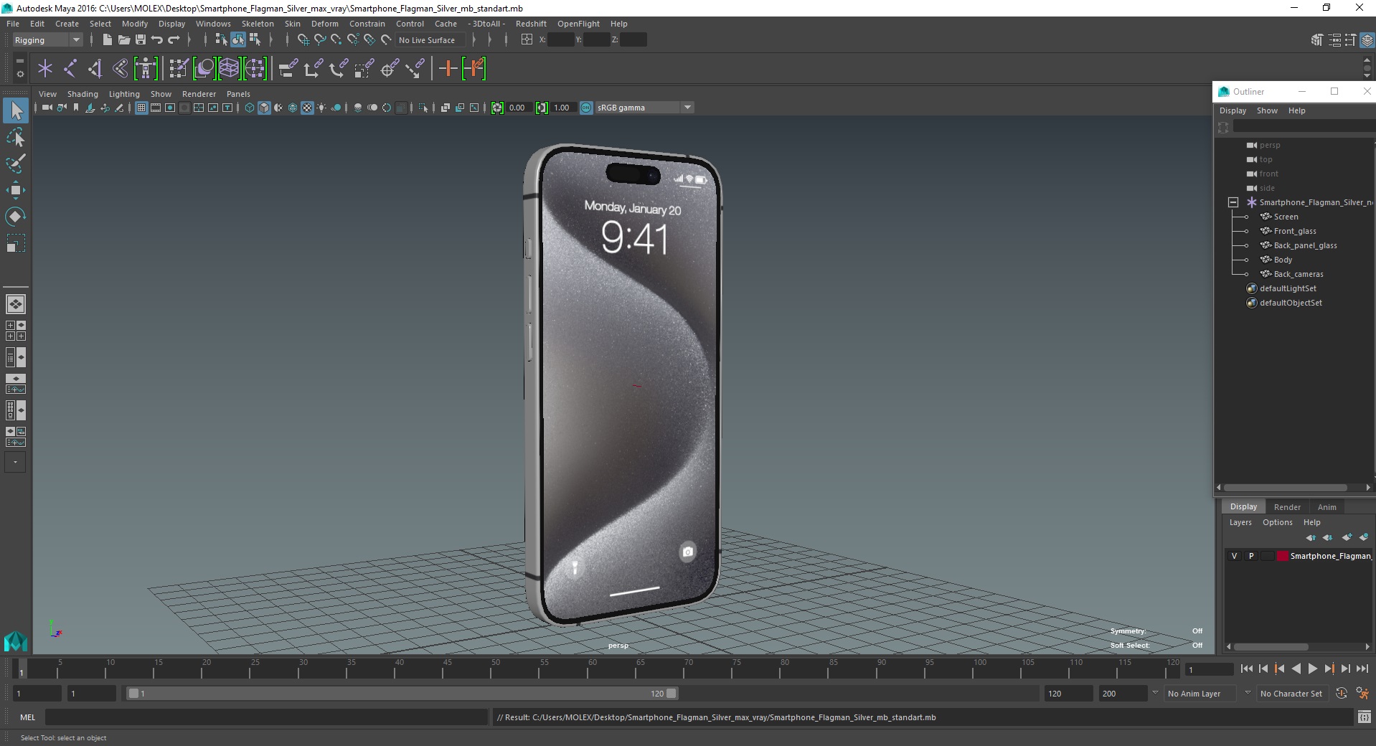Go to end of playback range
The image size is (1376, 746).
[1362, 669]
